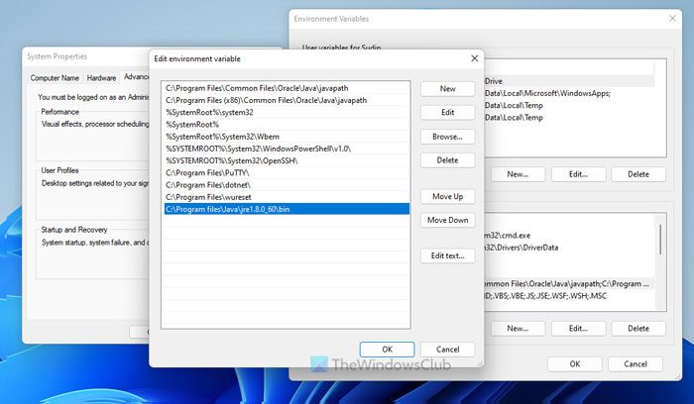Screen dimensions: 694x404
Task: Click OK in the Environment Variables window
Action: pos(574,363)
